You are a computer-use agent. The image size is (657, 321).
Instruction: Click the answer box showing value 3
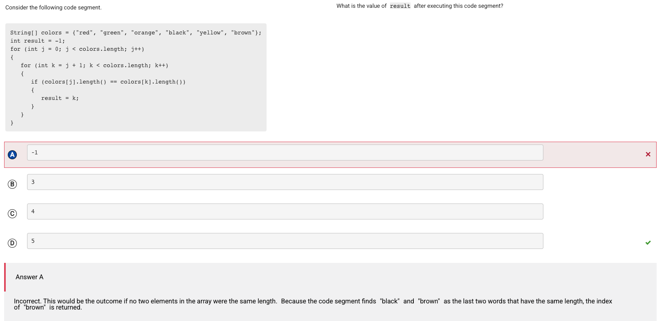pyautogui.click(x=285, y=182)
